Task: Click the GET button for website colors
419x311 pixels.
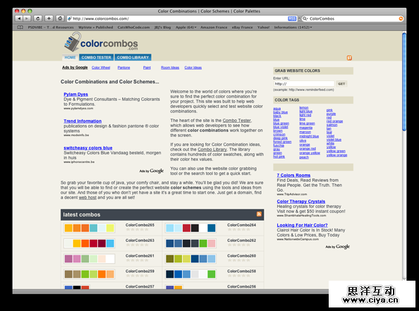Action: [x=341, y=84]
